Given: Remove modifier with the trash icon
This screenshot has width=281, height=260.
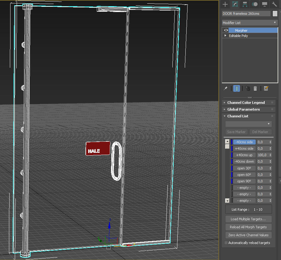Looking at the screenshot, I should (x=255, y=88).
